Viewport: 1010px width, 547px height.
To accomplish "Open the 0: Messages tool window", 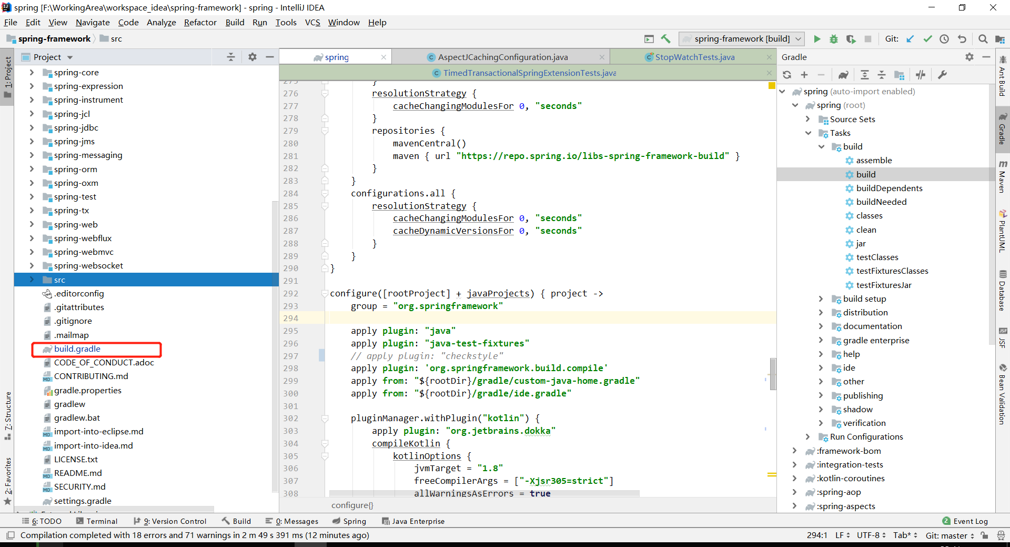I will [292, 521].
